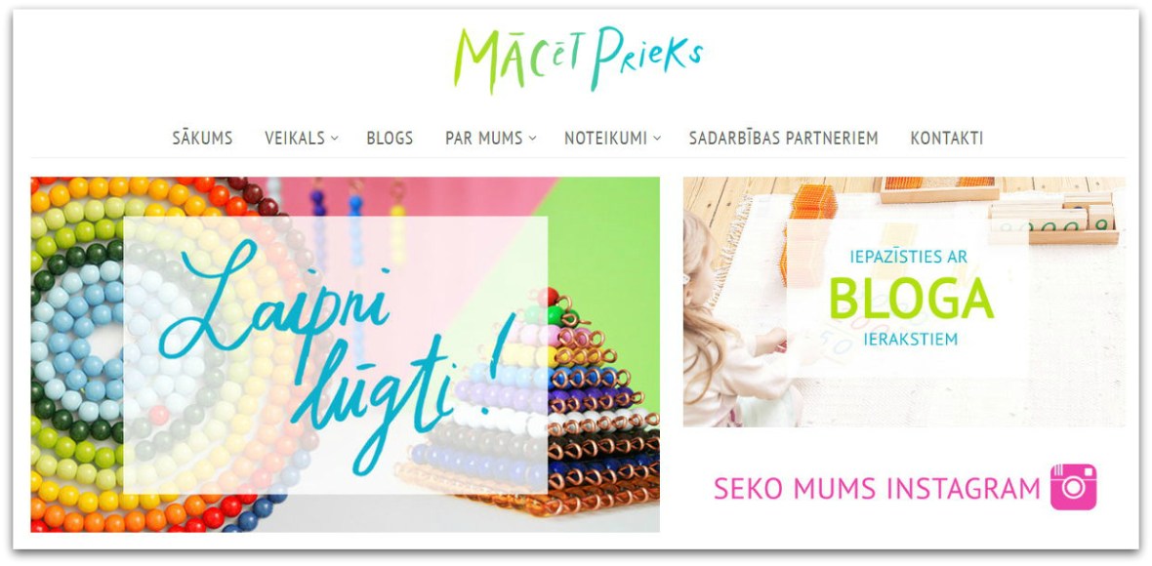Select the Veikals menu label
Image resolution: width=1152 pixels, height=566 pixels.
[x=295, y=138]
